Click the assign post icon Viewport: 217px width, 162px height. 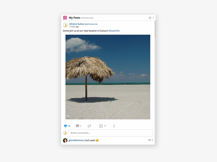(x=101, y=126)
